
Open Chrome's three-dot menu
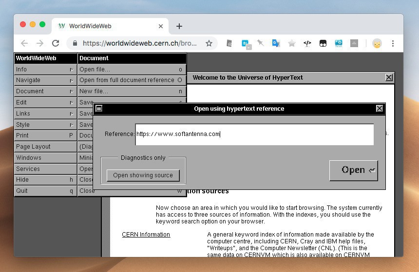pyautogui.click(x=393, y=43)
